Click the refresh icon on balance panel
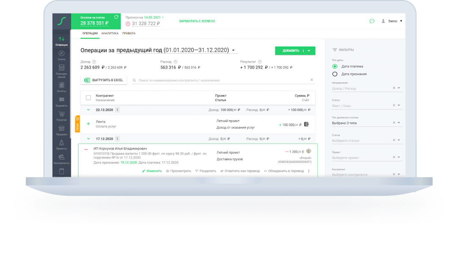Image resolution: width=459 pixels, height=270 pixels. (x=116, y=17)
